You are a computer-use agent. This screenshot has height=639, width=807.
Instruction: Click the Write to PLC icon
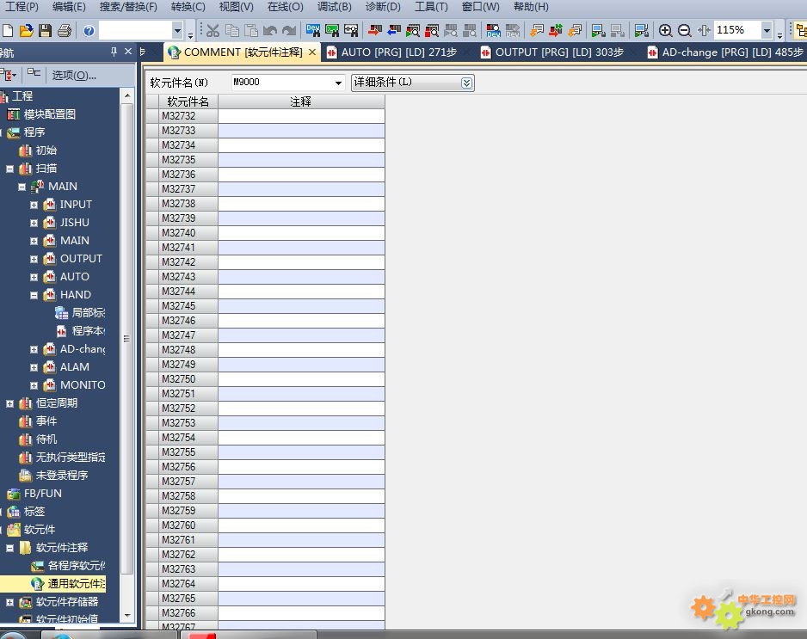375,30
